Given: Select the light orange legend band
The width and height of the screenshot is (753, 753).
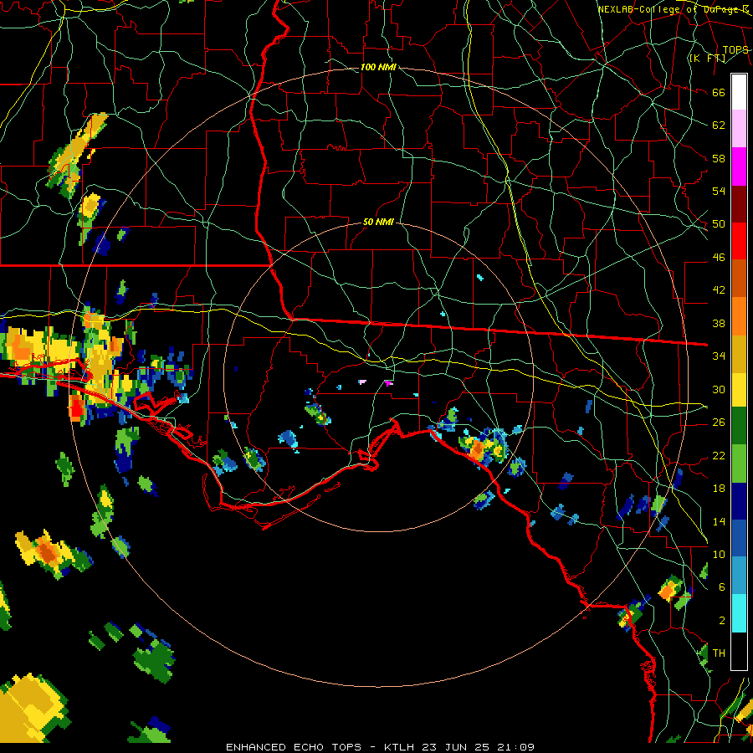Looking at the screenshot, I should pos(739,315).
